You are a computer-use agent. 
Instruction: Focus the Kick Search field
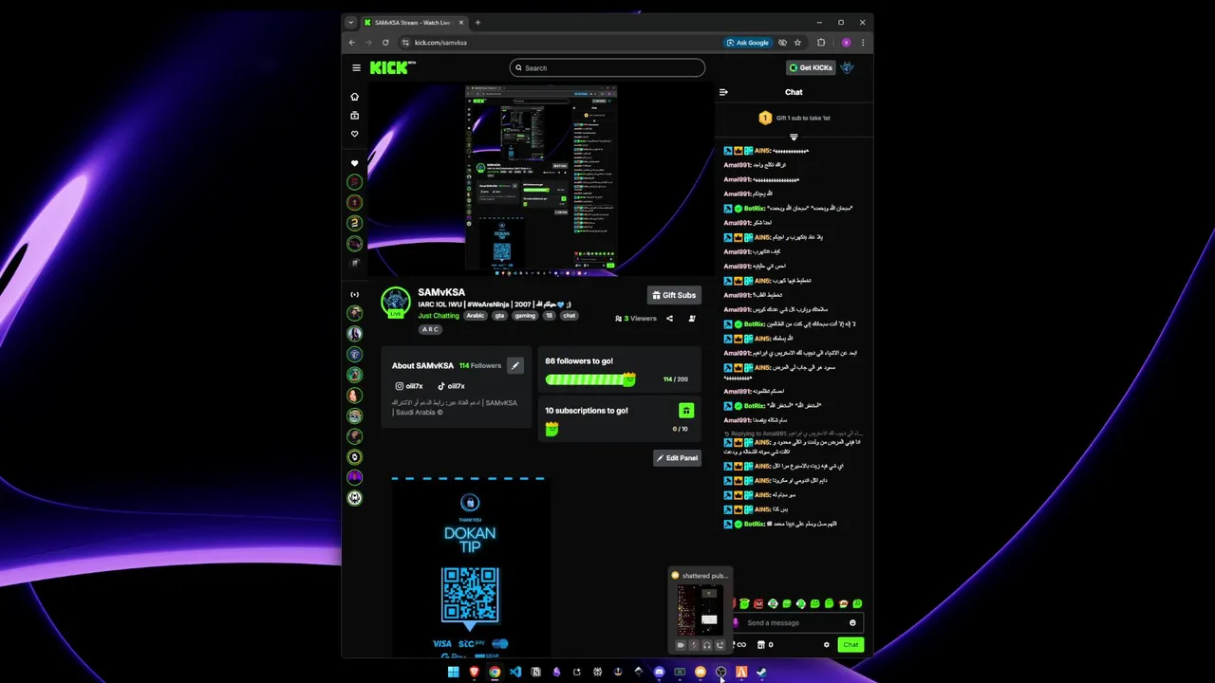click(x=607, y=67)
